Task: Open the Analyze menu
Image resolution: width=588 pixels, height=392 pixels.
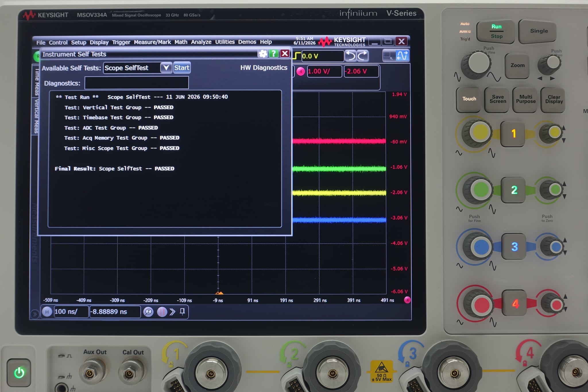Action: point(201,42)
